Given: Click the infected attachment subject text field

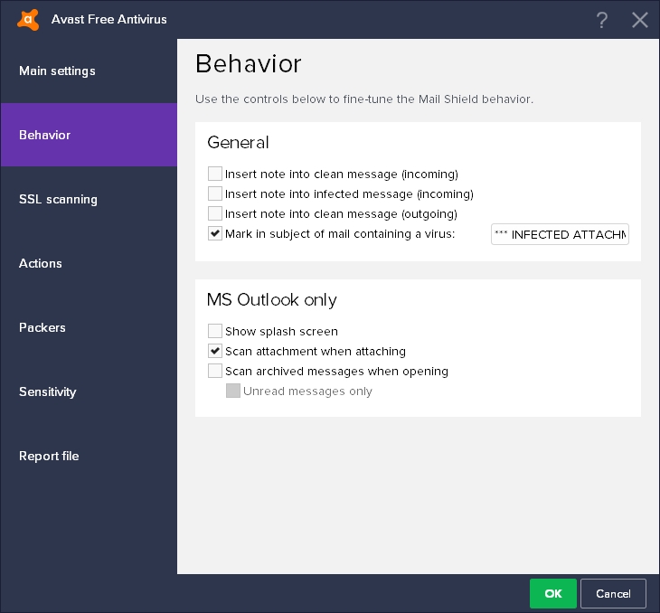Looking at the screenshot, I should pyautogui.click(x=560, y=235).
